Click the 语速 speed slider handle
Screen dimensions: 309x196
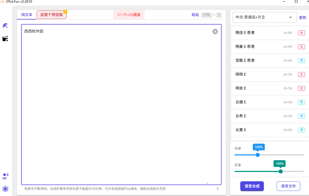click(258, 155)
